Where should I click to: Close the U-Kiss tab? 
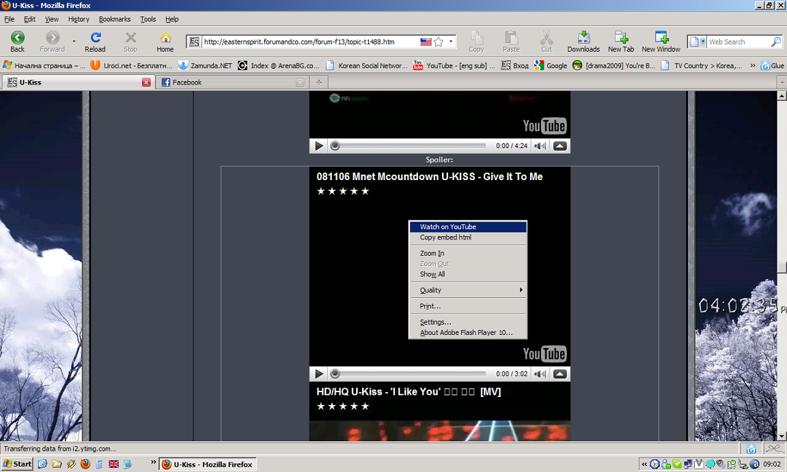click(x=146, y=82)
